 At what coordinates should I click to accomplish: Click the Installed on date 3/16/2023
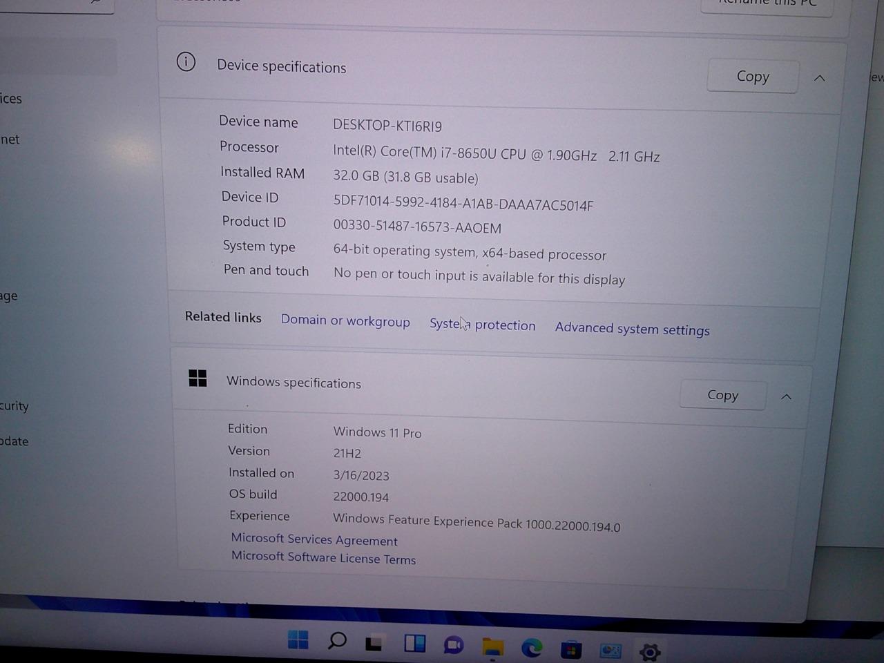[x=361, y=475]
